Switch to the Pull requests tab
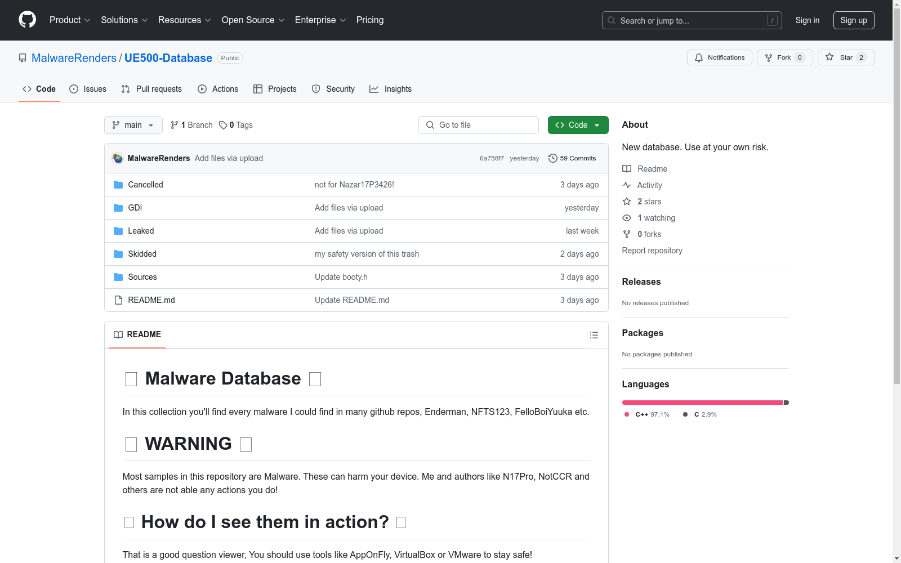 (x=151, y=89)
